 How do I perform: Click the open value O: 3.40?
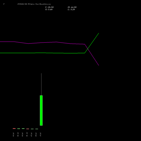click(x=49, y=10)
